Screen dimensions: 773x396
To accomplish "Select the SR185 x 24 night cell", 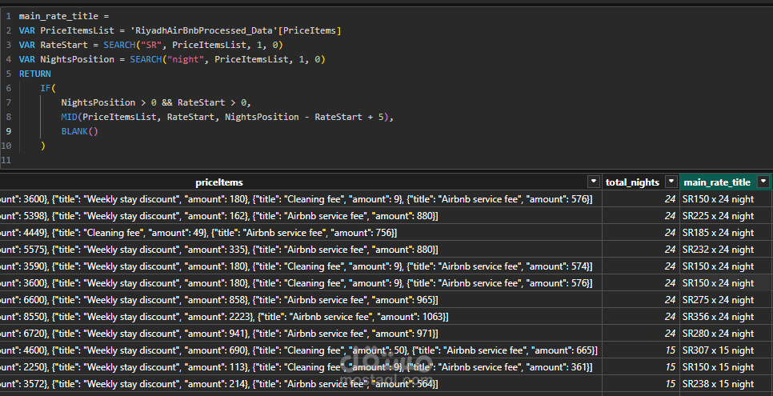I will 718,233.
